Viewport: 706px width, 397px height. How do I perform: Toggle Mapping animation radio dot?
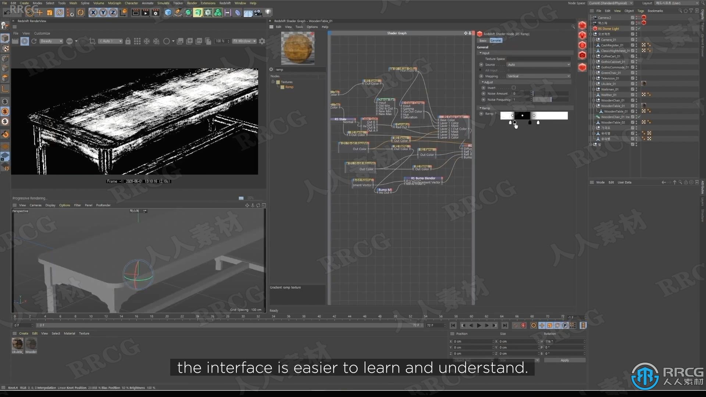point(481,76)
